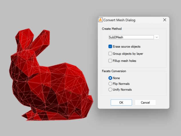Click the AutoCAD icon in dialog title

(x=100, y=20)
